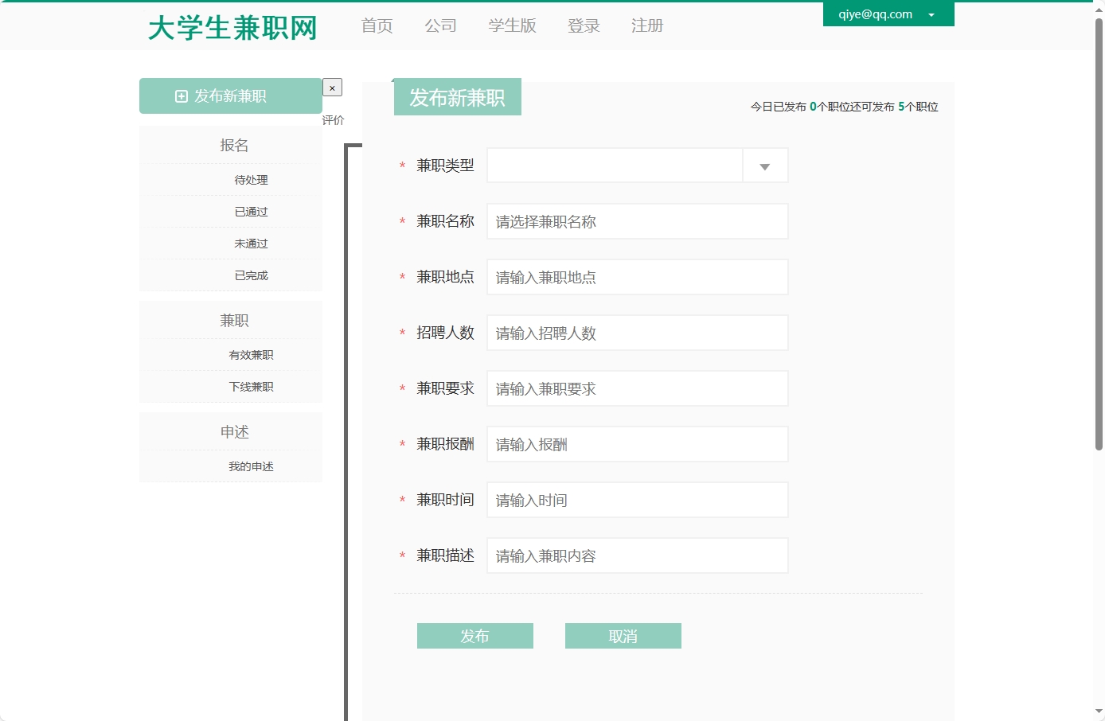Open the 公司 navigation item
The height and width of the screenshot is (721, 1105).
coord(441,25)
